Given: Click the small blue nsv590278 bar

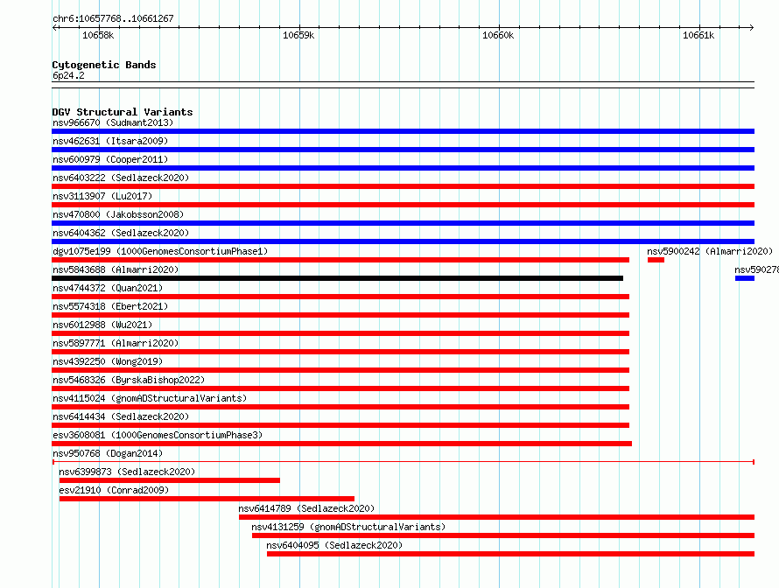Looking at the screenshot, I should [x=745, y=278].
